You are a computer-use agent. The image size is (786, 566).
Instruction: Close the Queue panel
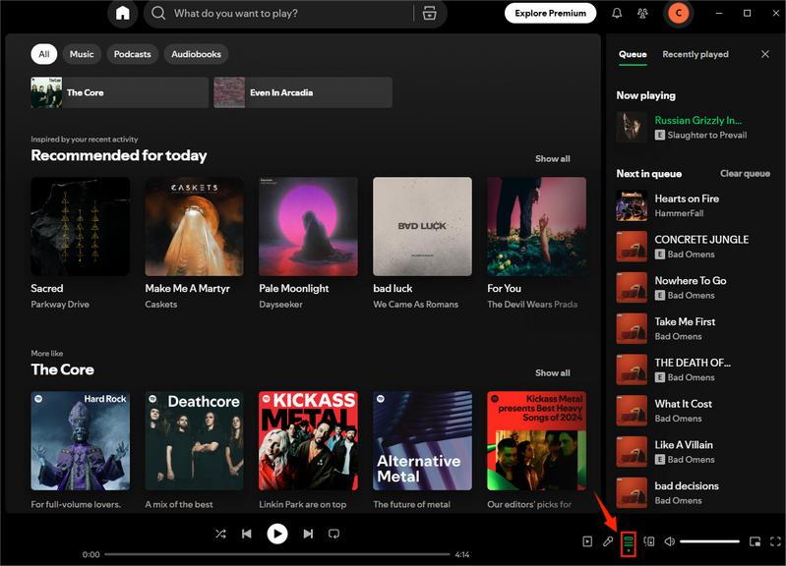tap(765, 54)
